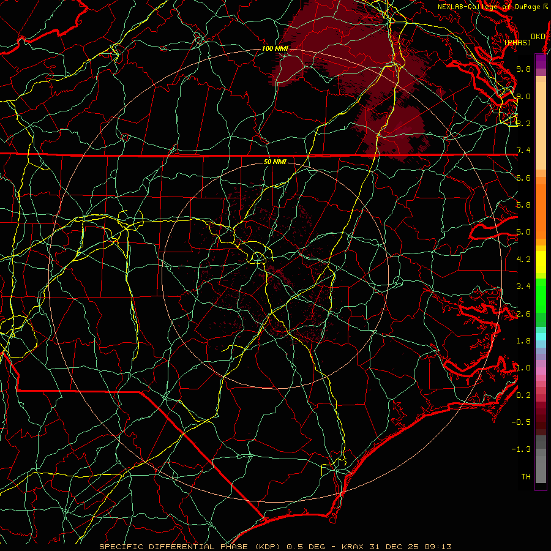Click the SPECIFIC DIFFERENTIAL PHASE (KDP) caption
This screenshot has width=551, height=551.
190,547
